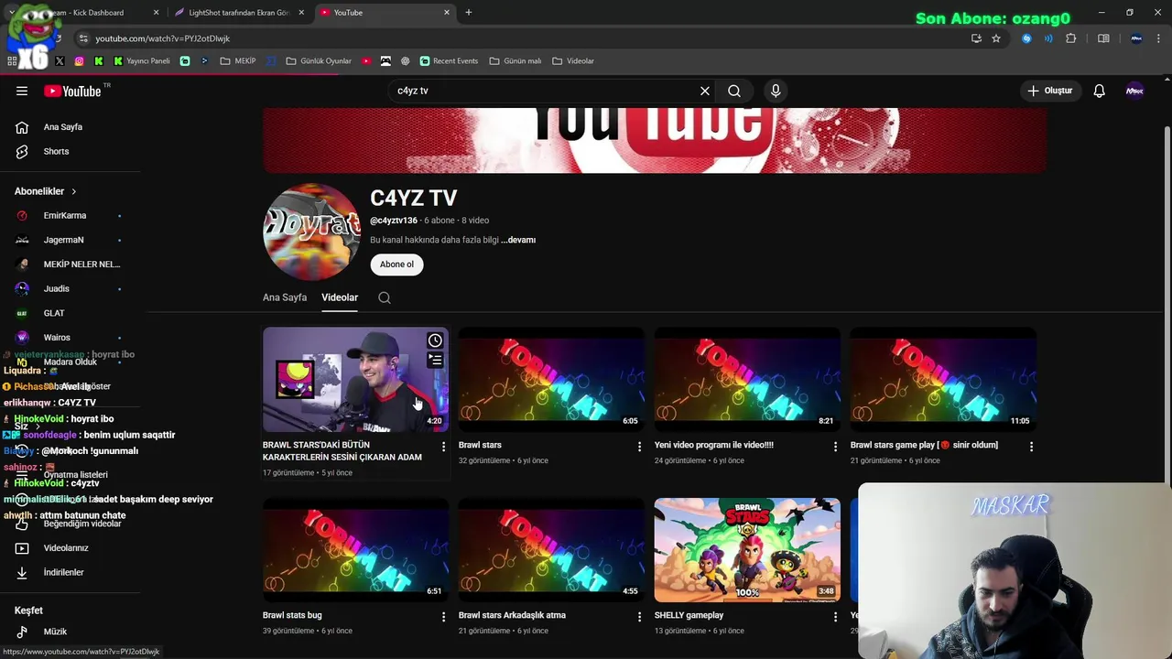The width and height of the screenshot is (1172, 659).
Task: Open YouTube notifications bell
Action: tap(1100, 91)
